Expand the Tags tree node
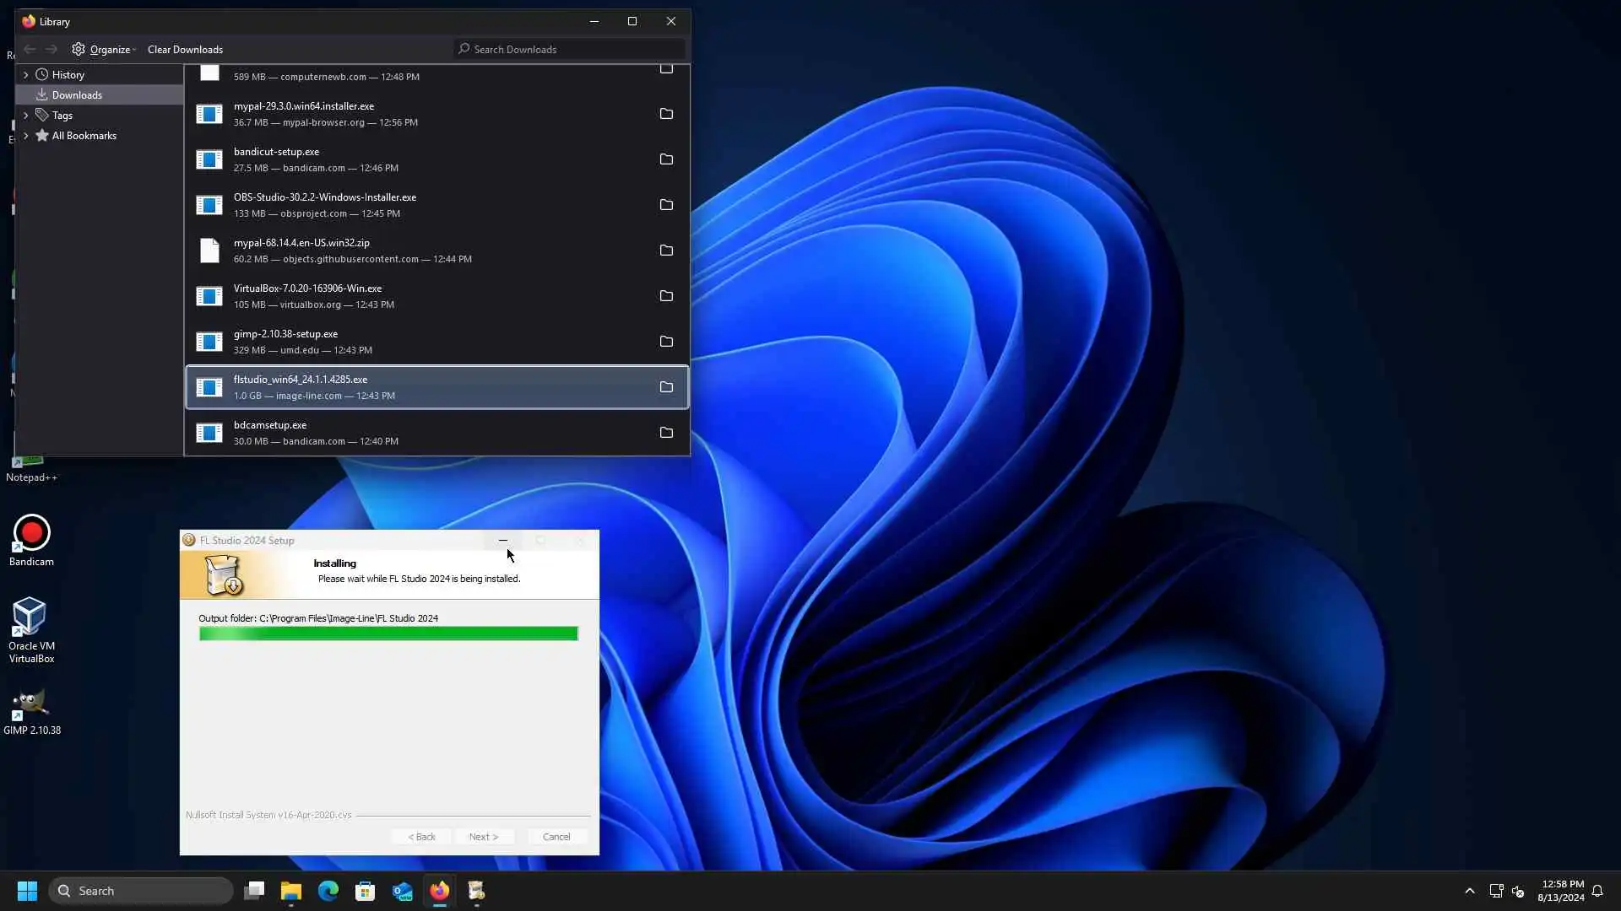 click(25, 116)
